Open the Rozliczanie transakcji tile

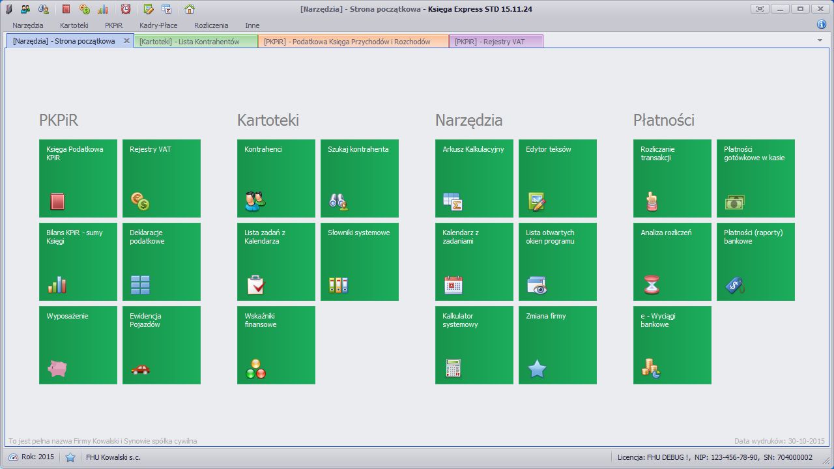tap(672, 178)
